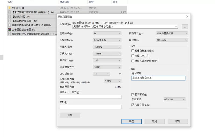The height and width of the screenshot is (137, 215).
Task: Expand the archive name history dropdown
Action: [176, 27]
